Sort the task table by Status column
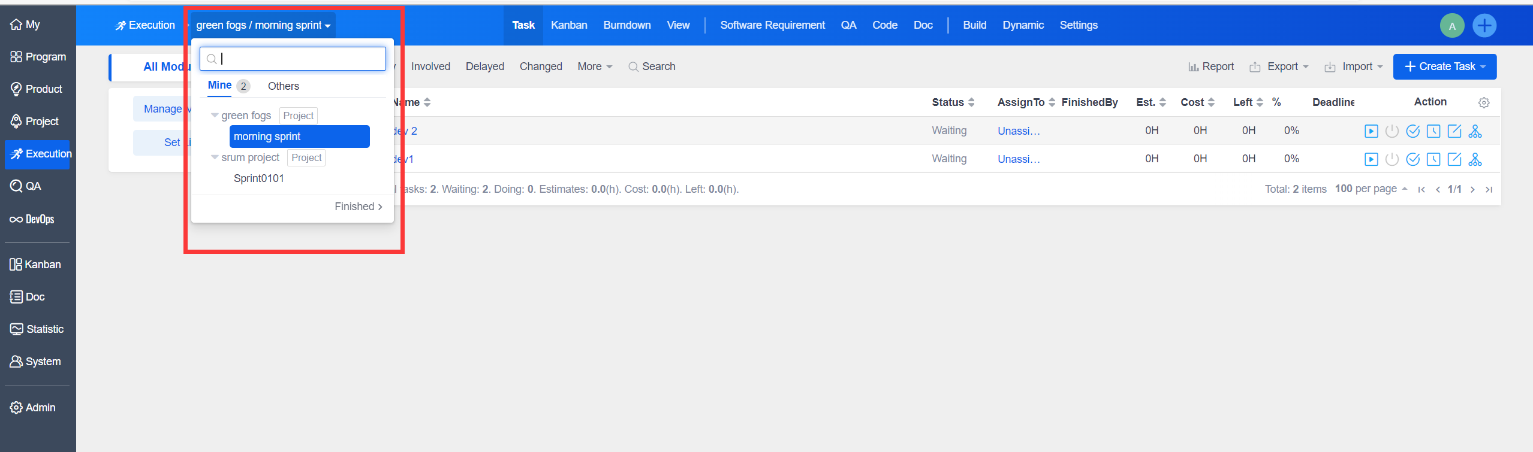The width and height of the screenshot is (1533, 452). tap(953, 102)
